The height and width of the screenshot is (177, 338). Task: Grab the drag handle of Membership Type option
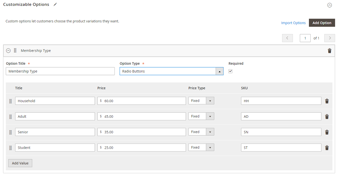[15, 51]
